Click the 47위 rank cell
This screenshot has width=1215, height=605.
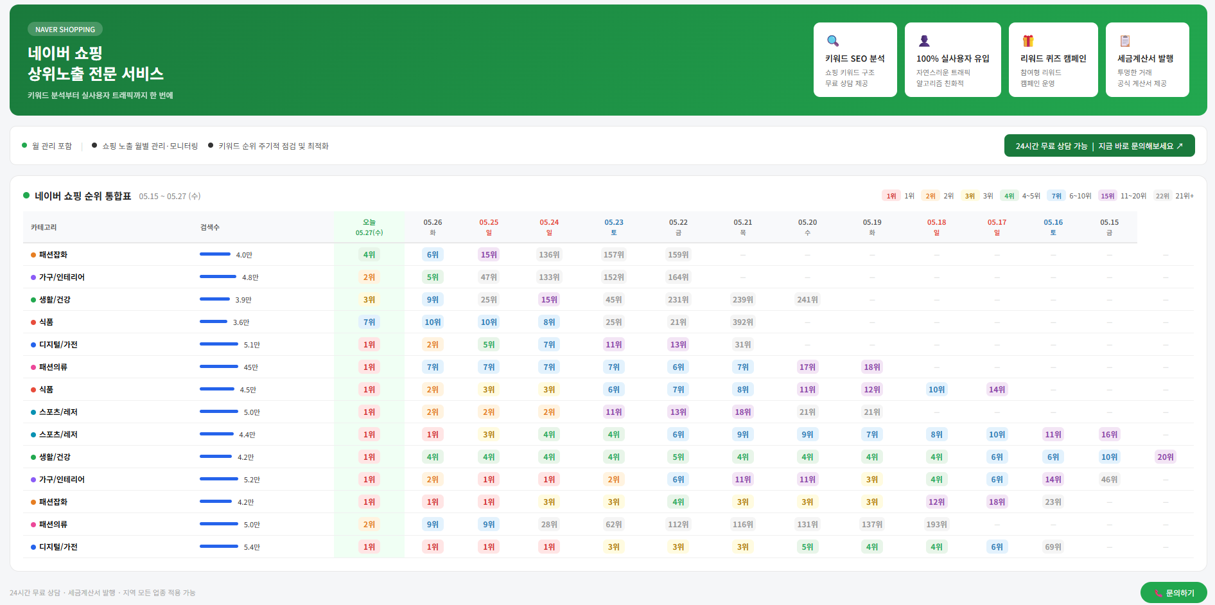point(489,277)
